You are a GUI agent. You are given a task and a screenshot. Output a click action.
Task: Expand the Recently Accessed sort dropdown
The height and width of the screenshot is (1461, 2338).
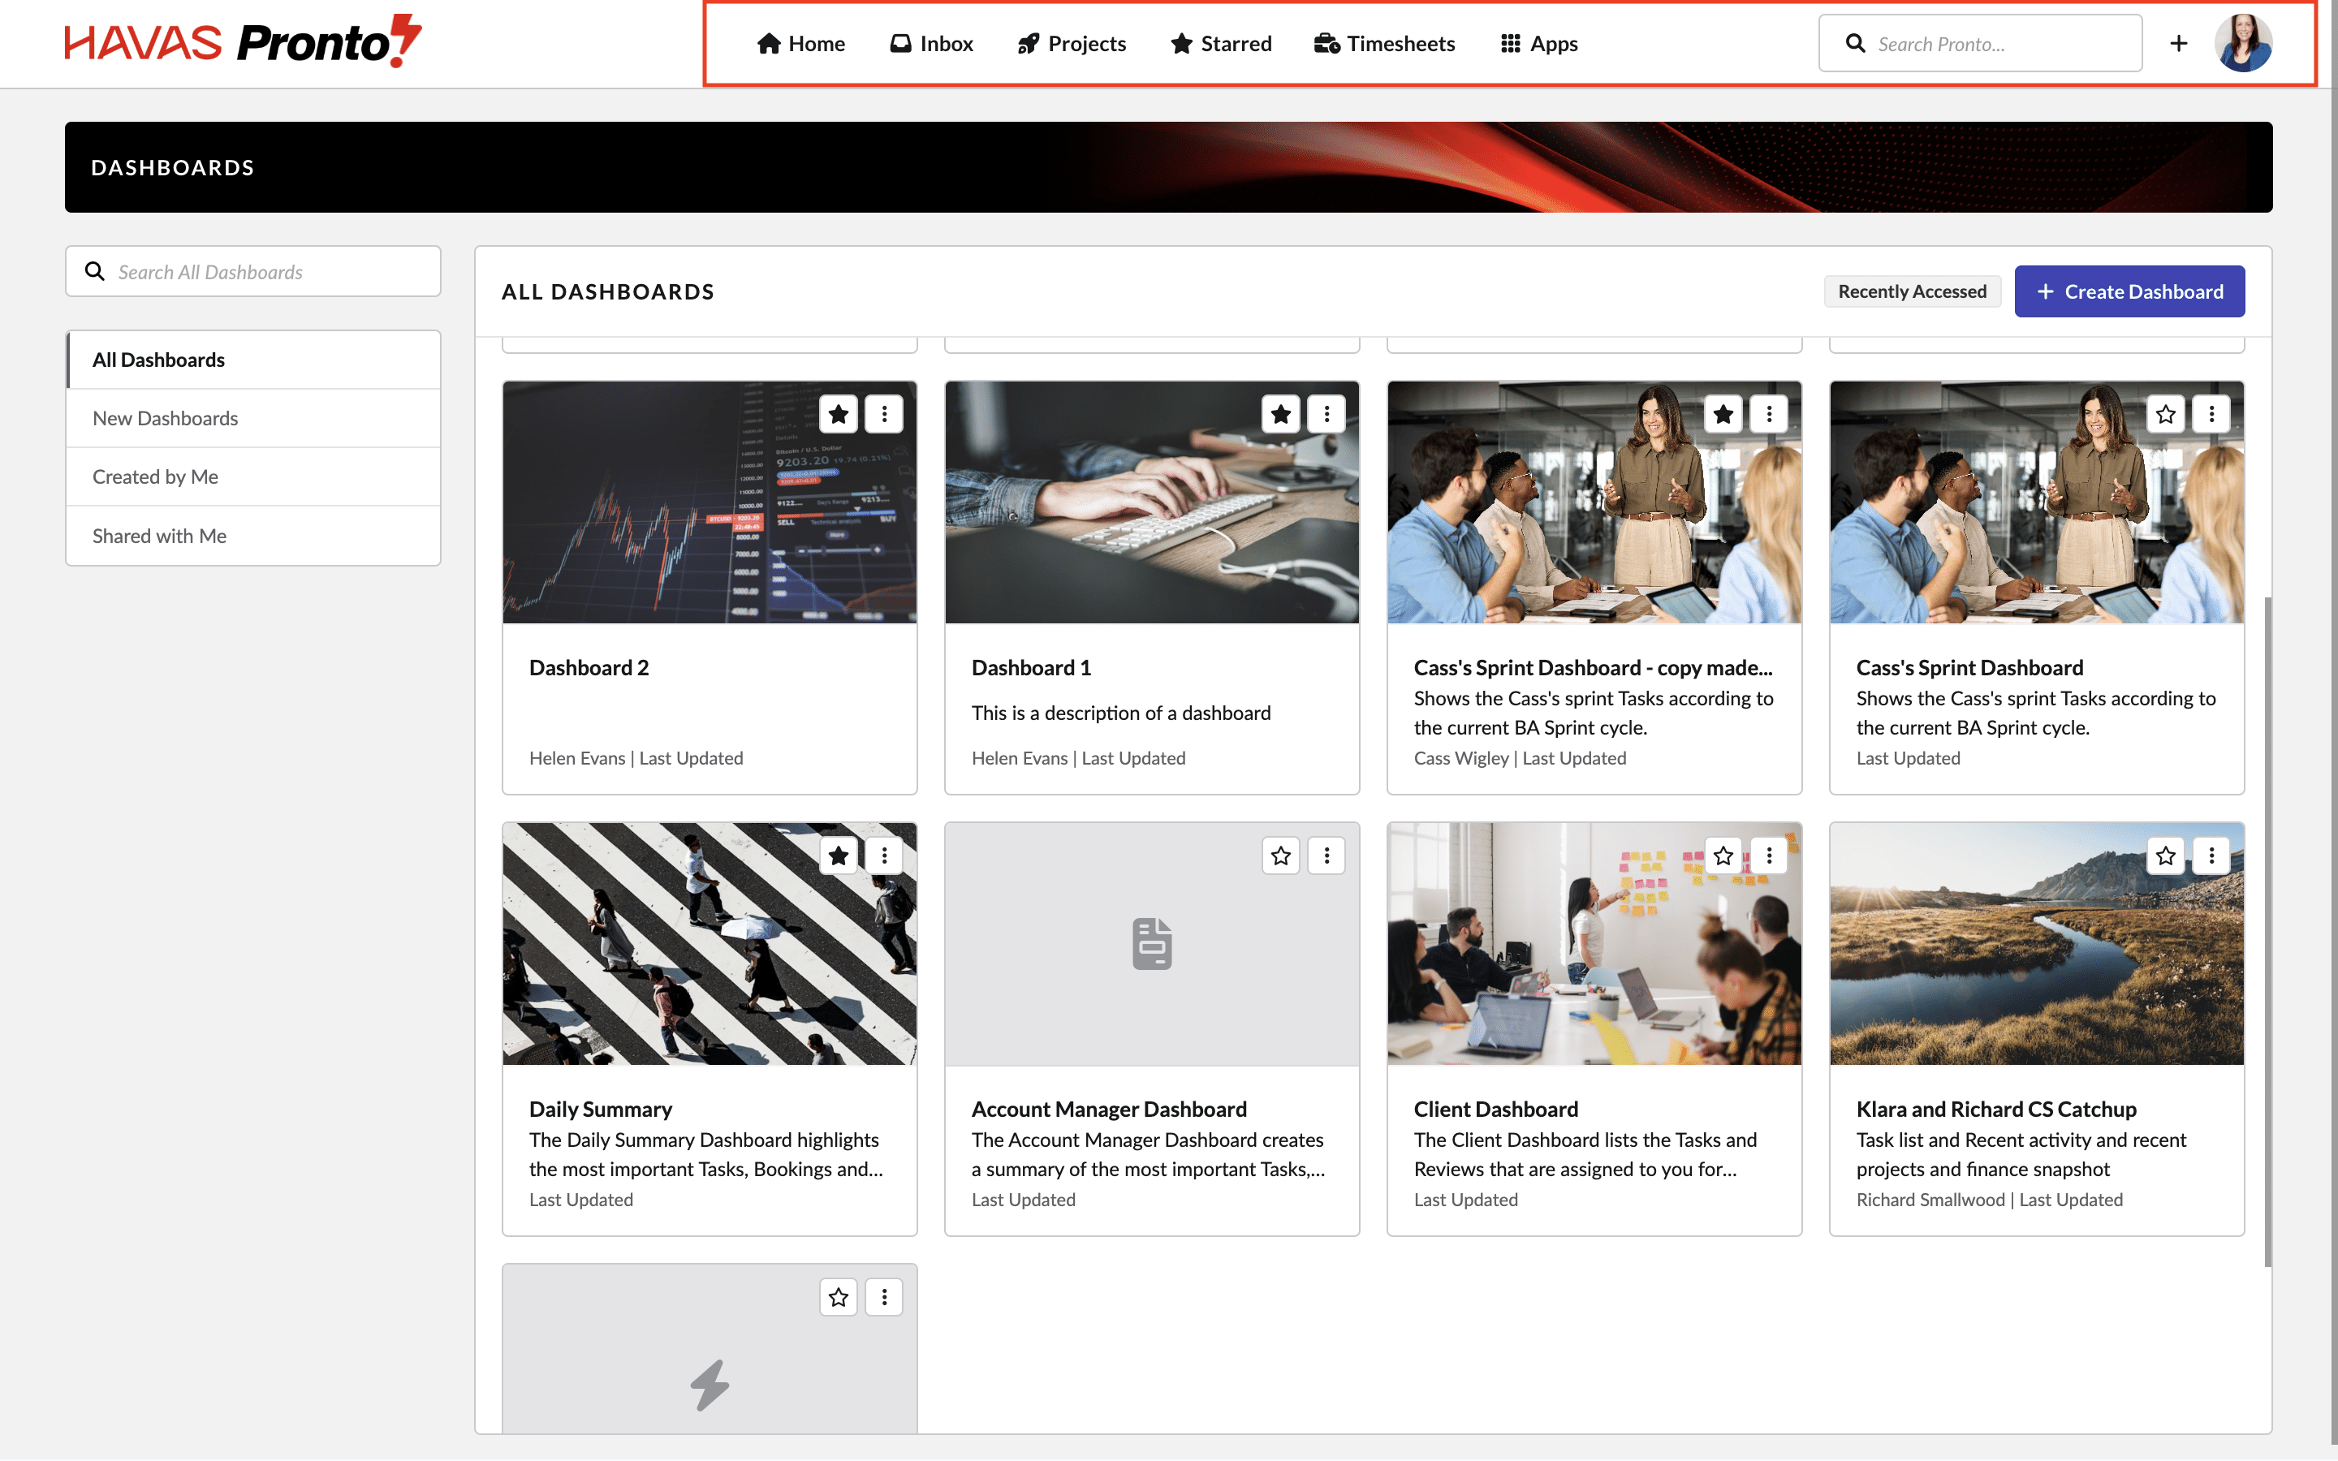click(x=1911, y=292)
